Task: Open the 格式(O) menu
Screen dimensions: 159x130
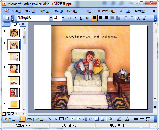Action: click(x=72, y=11)
